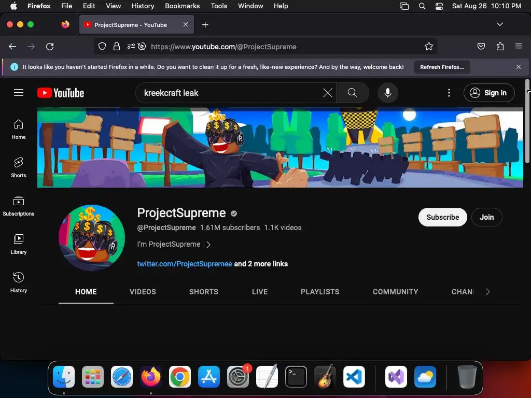The width and height of the screenshot is (531, 398).
Task: Click the page vertical scrollbar
Action: pyautogui.click(x=527, y=120)
